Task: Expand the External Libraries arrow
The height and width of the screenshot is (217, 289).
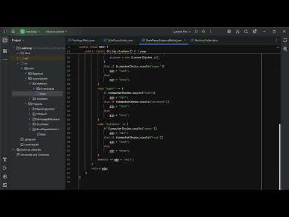Action: [x=14, y=149]
